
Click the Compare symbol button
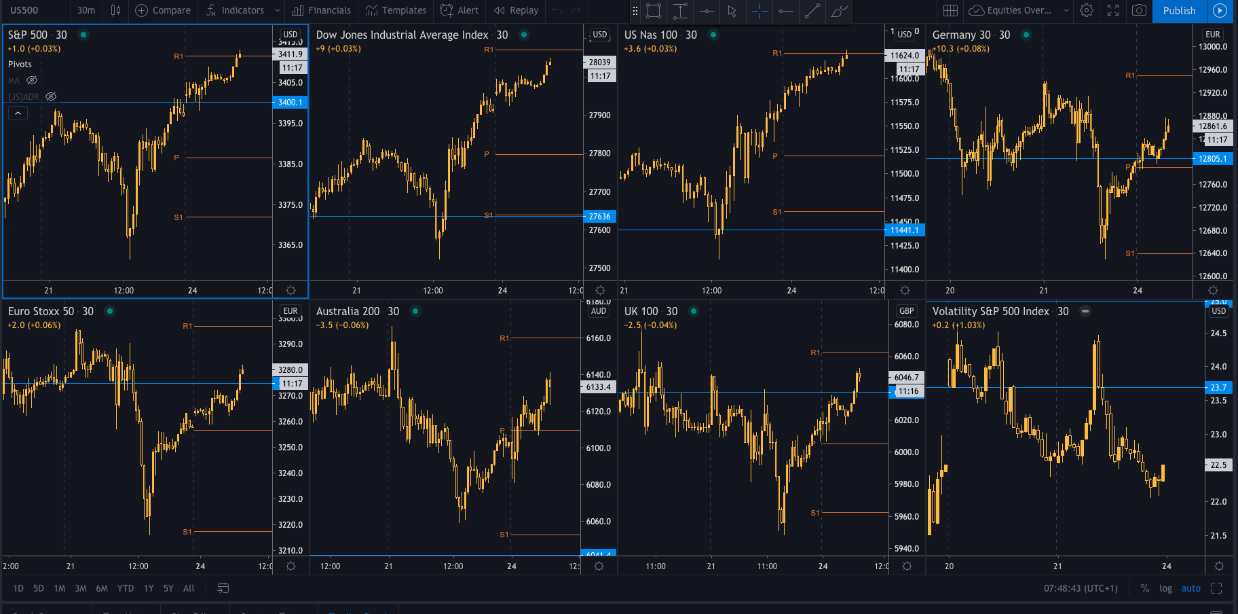click(163, 10)
